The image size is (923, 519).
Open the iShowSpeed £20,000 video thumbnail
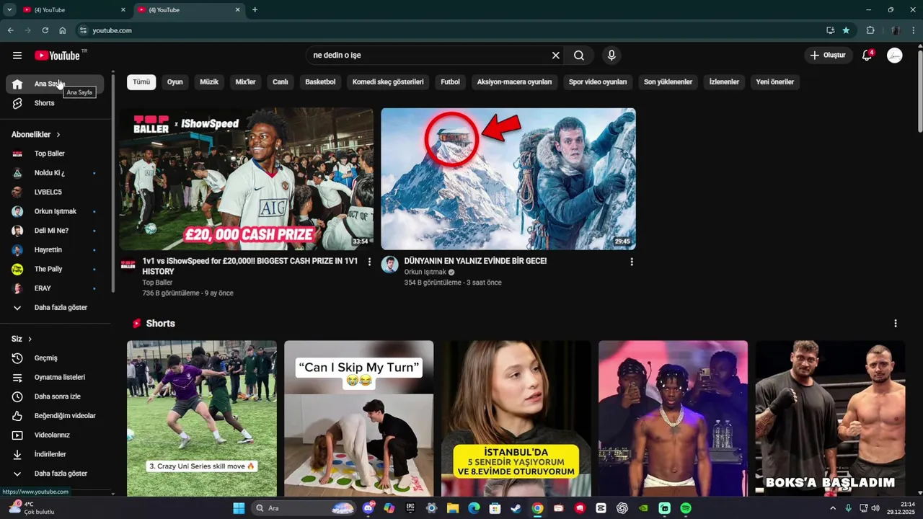point(246,179)
